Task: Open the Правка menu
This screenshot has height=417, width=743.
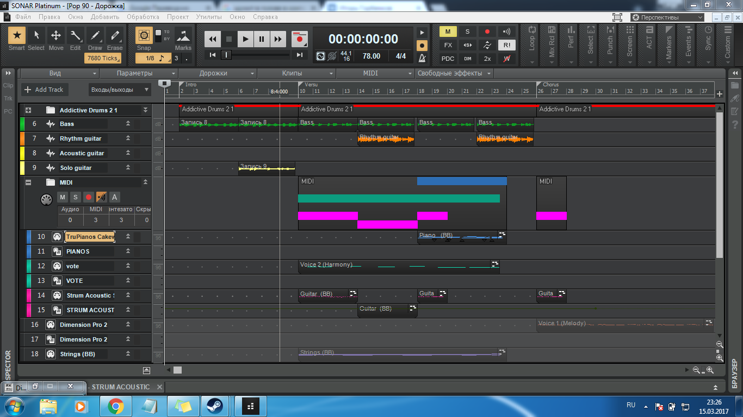Action: click(49, 17)
